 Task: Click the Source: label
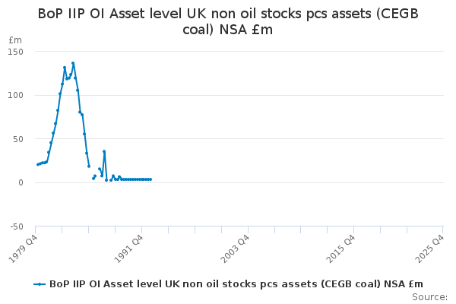[429, 297]
